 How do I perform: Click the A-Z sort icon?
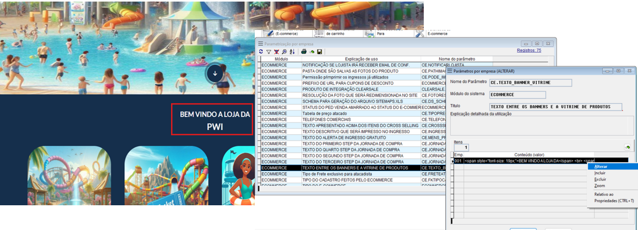[292, 52]
